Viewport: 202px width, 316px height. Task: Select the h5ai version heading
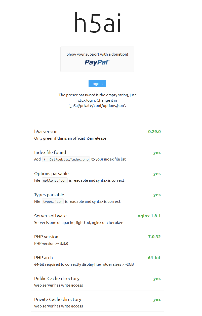tap(46, 132)
